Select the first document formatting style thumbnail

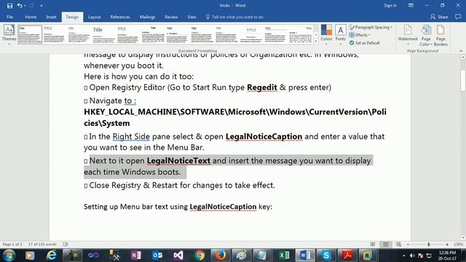click(x=30, y=34)
